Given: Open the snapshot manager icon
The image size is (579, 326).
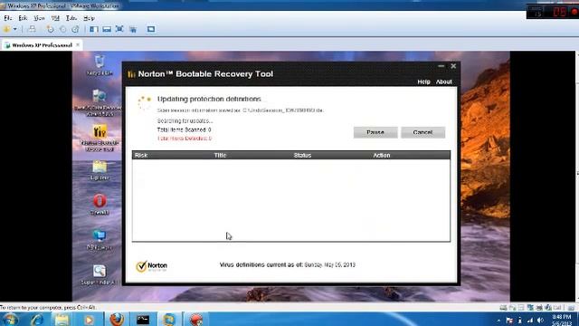Looking at the screenshot, I should click(x=75, y=29).
